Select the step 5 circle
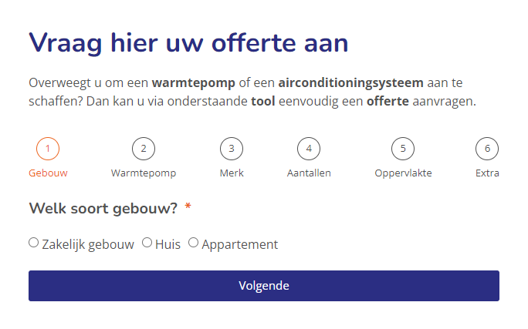The width and height of the screenshot is (528, 329). (403, 149)
